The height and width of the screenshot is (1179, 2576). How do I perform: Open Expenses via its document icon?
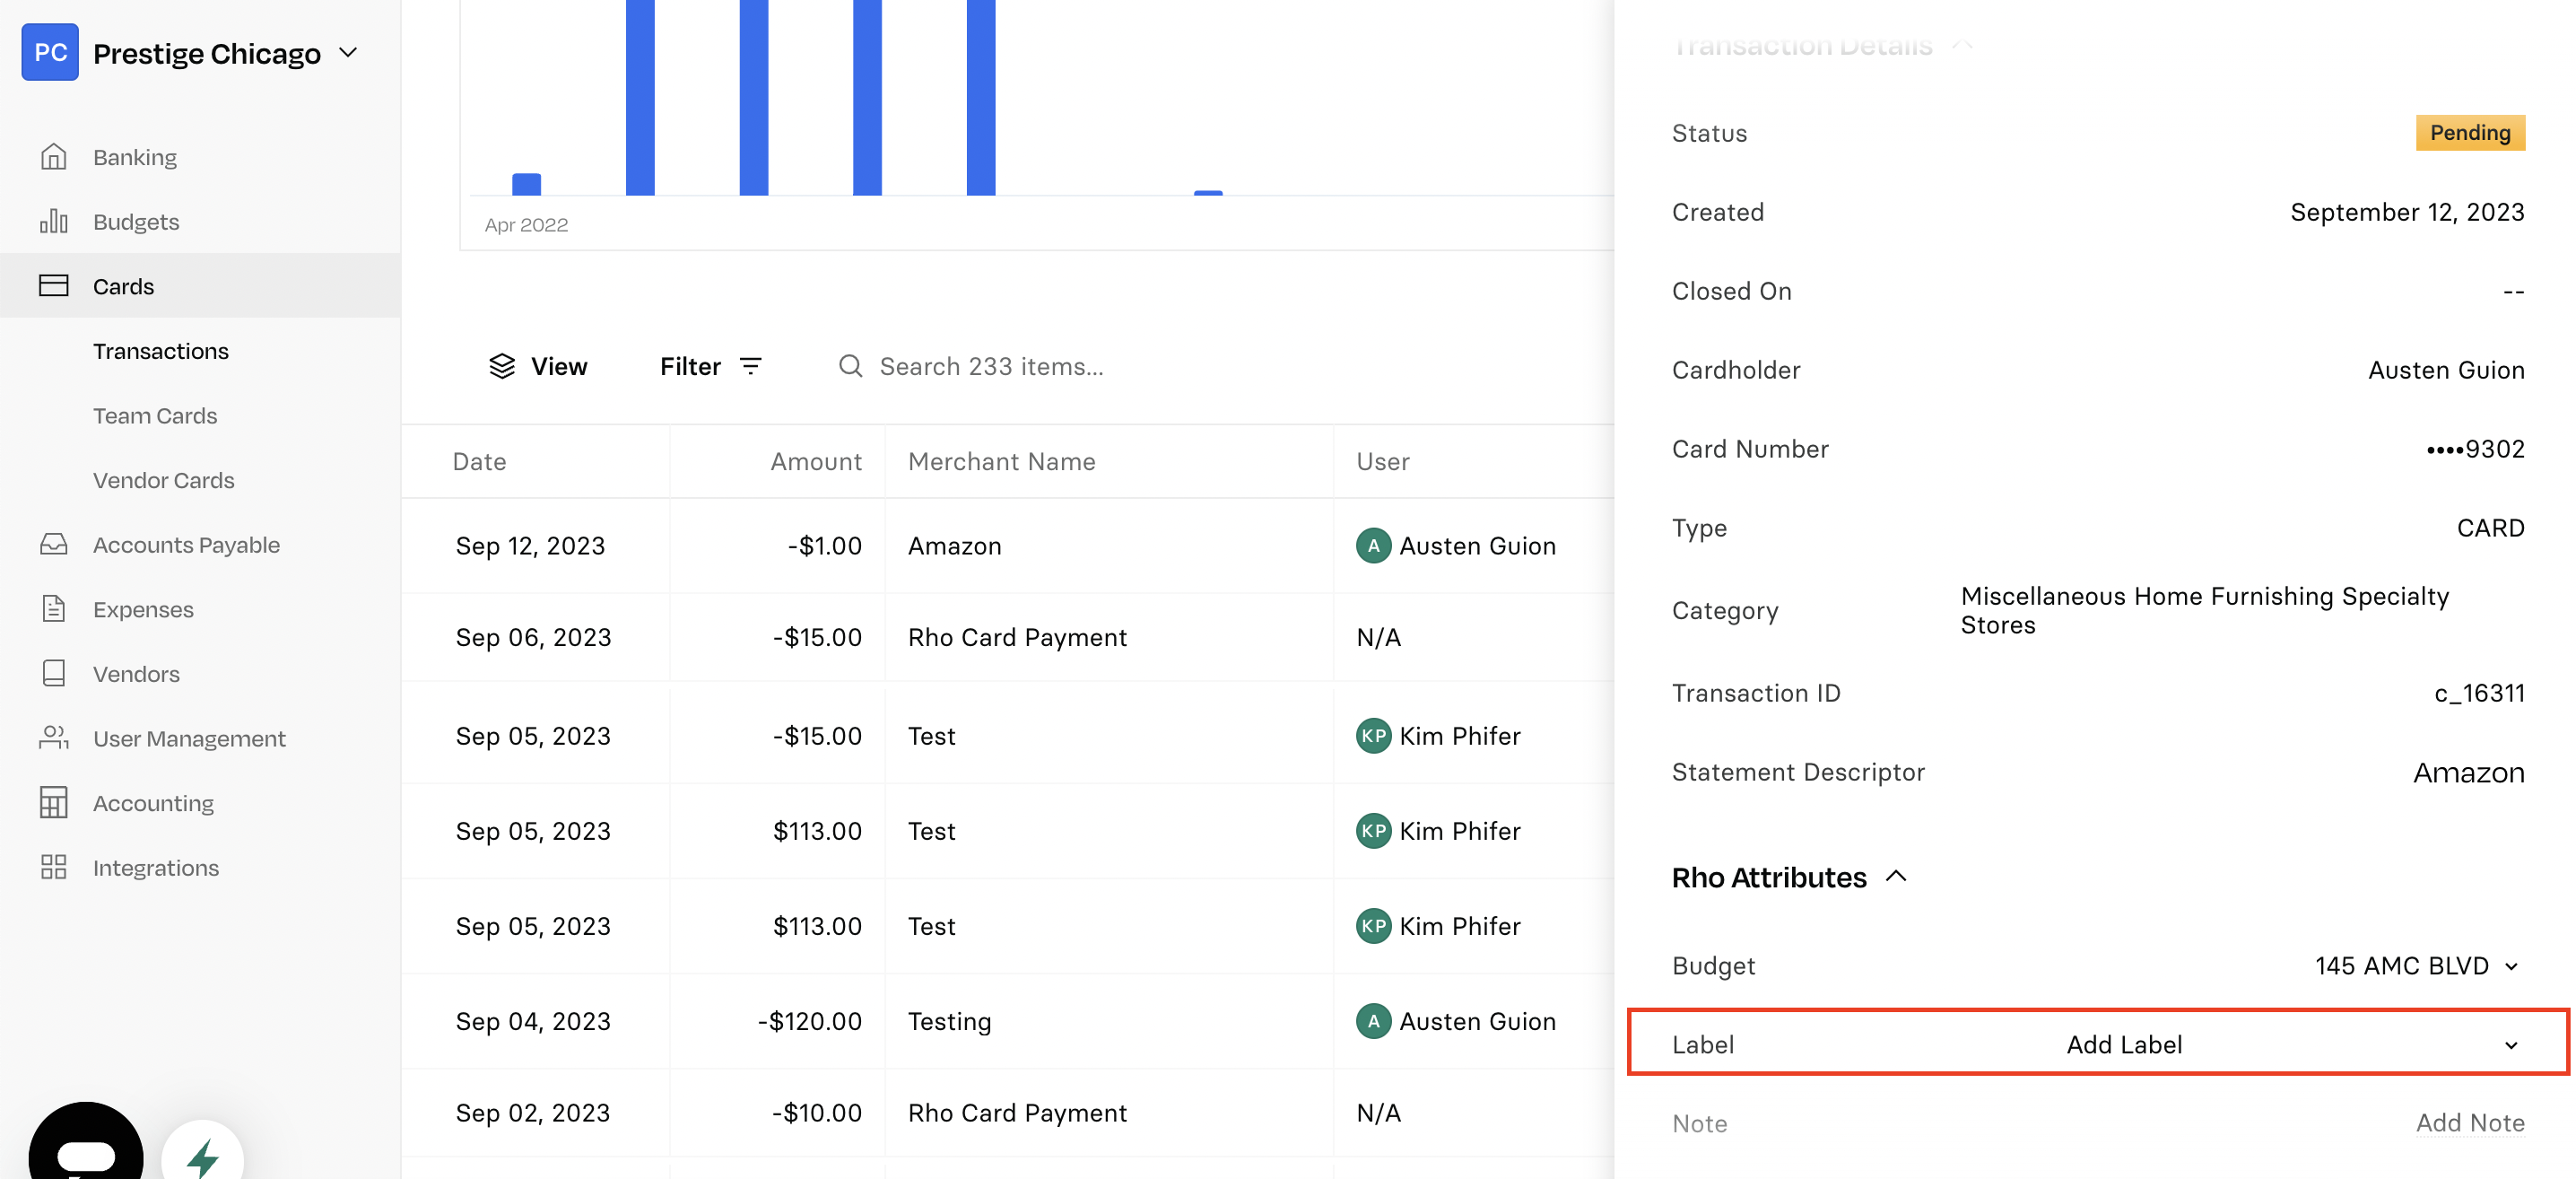[54, 609]
